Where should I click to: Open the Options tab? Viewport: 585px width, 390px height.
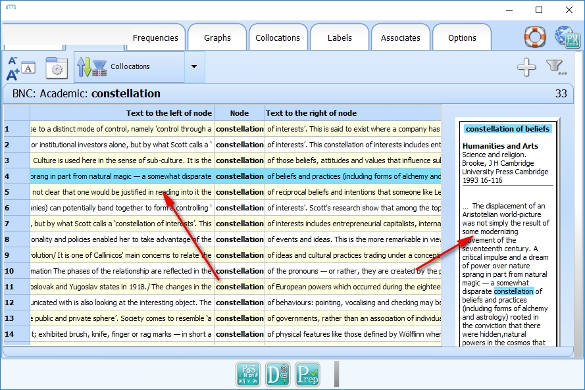coord(462,38)
